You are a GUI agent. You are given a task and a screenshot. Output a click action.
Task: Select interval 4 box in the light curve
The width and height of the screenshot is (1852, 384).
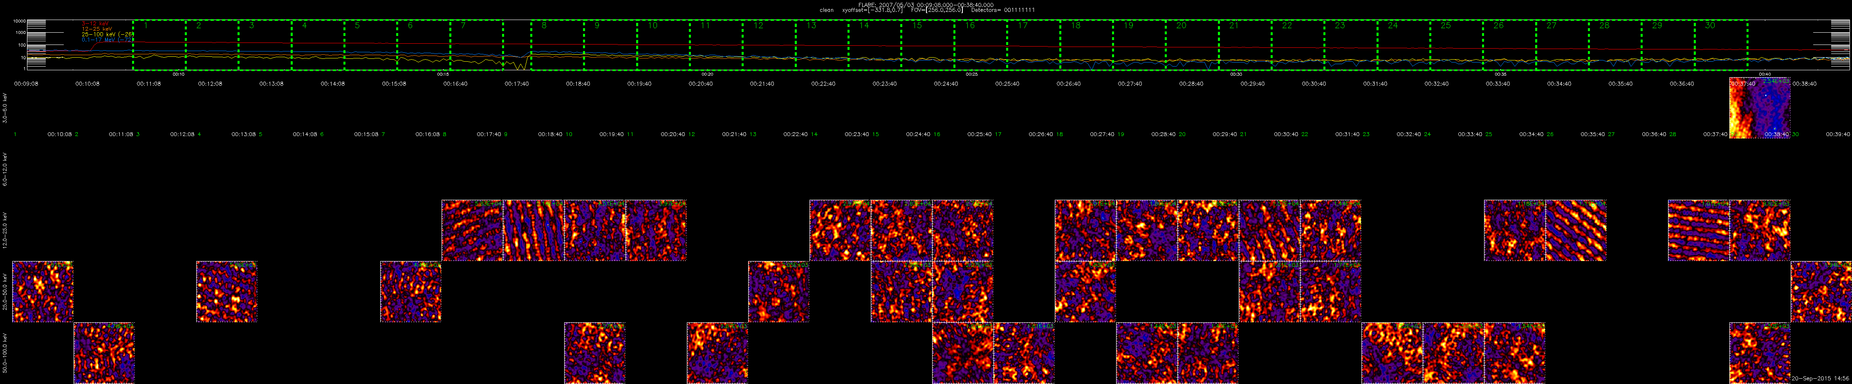pyautogui.click(x=318, y=45)
